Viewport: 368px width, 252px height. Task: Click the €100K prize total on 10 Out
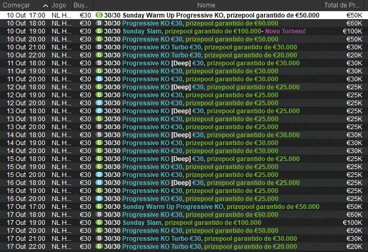pos(353,31)
